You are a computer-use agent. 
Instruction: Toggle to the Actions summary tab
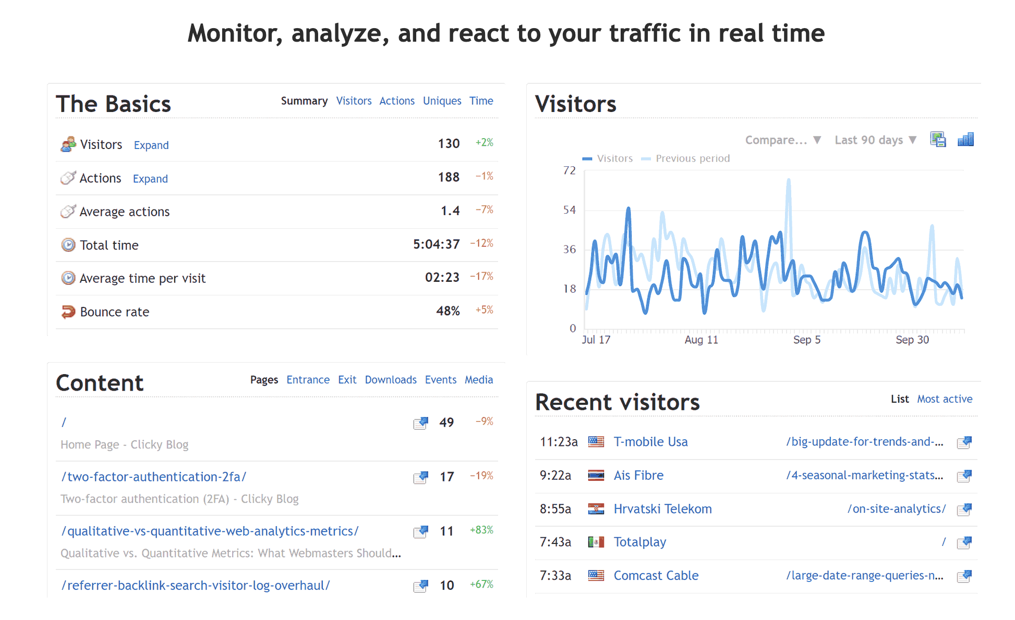[x=395, y=101]
